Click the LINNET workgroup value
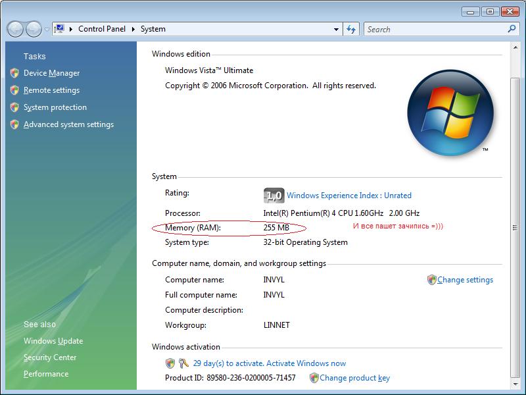 coord(276,325)
